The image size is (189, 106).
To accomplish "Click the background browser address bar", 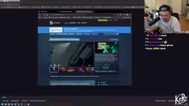I will [x=77, y=4].
